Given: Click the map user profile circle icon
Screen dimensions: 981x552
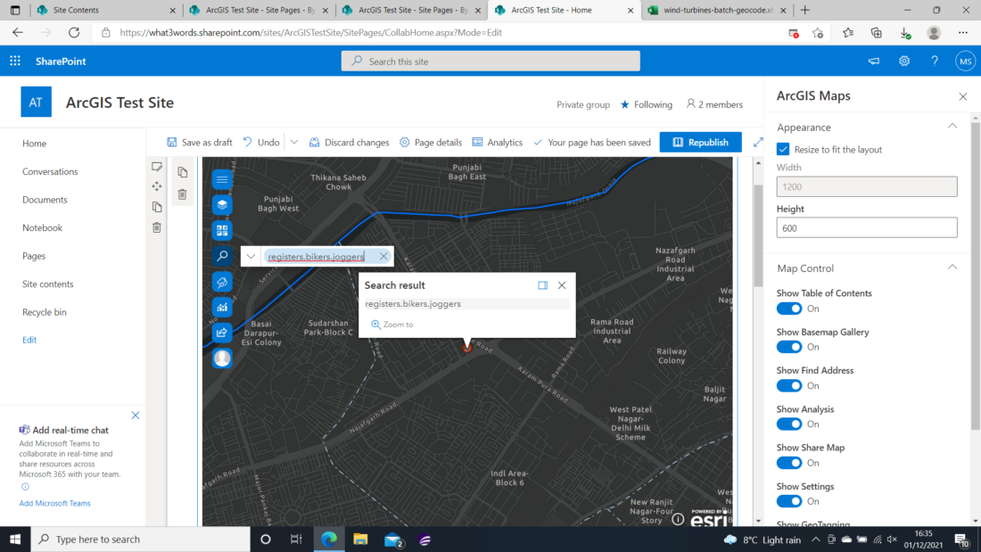Looking at the screenshot, I should coord(222,358).
